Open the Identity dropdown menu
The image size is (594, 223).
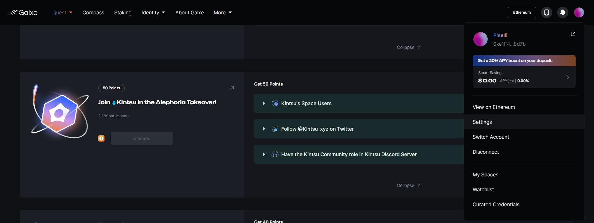click(x=153, y=12)
